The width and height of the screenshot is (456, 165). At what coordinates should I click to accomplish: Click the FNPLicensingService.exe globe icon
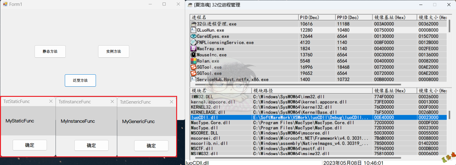point(193,42)
